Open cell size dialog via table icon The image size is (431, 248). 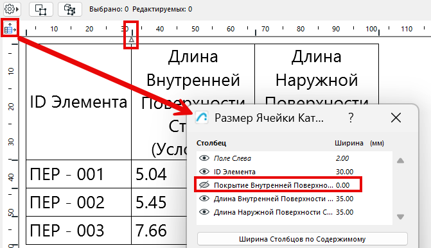(10, 28)
